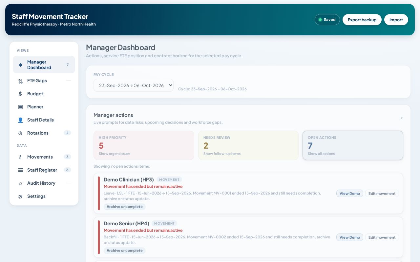Image resolution: width=420 pixels, height=262 pixels.
Task: Click the Audit History icon
Action: tap(20, 183)
